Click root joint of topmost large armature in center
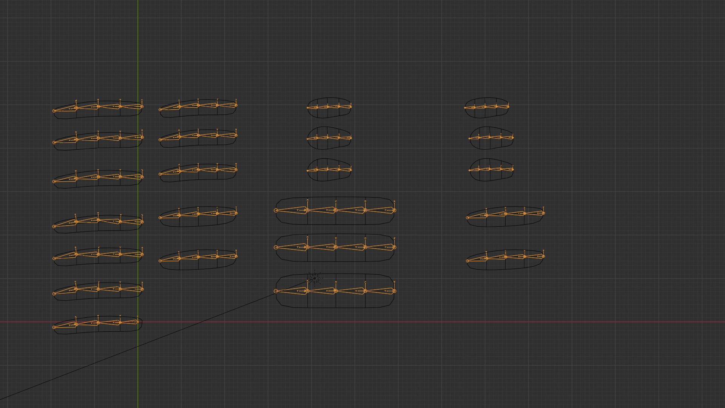 [276, 210]
